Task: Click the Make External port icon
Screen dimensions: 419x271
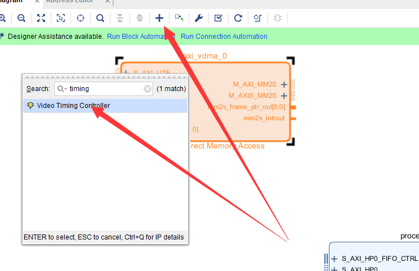Action: pos(179,18)
